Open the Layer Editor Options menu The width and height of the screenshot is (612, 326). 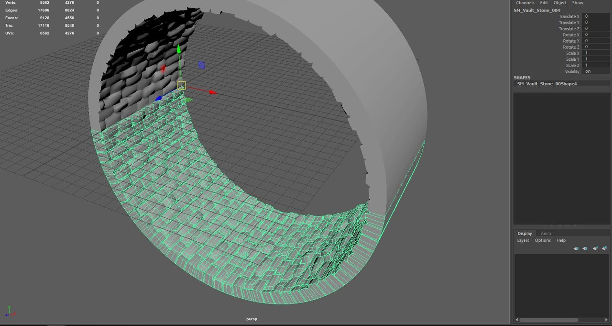(x=543, y=240)
